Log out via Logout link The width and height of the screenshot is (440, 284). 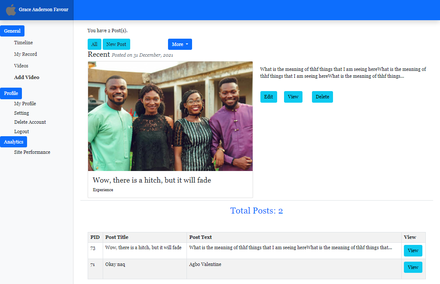tap(21, 131)
